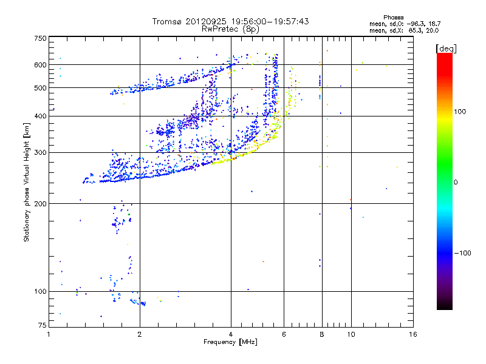Image resolution: width=486 pixels, height=364 pixels.
Task: Click the x-axis tick label '2'
Action: coord(140,334)
